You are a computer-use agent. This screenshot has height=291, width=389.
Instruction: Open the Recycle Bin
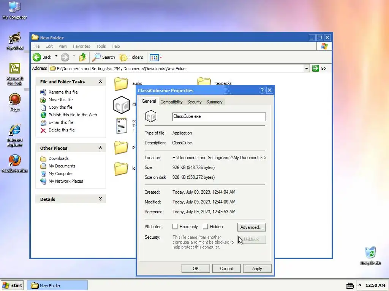tap(370, 256)
